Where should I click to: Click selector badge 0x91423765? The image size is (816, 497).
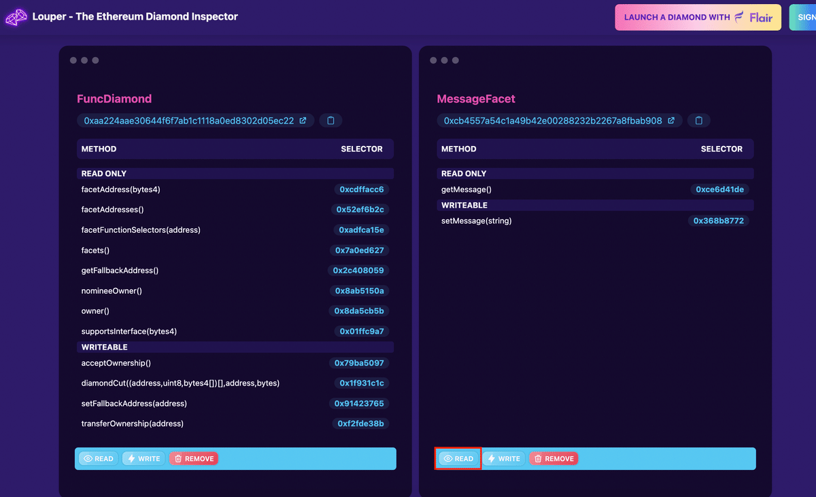[359, 403]
